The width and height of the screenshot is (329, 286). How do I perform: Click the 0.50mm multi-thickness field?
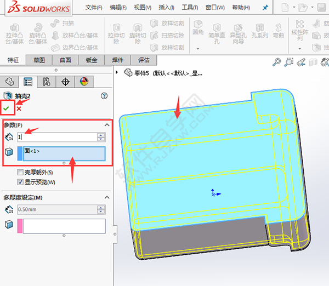(x=57, y=209)
